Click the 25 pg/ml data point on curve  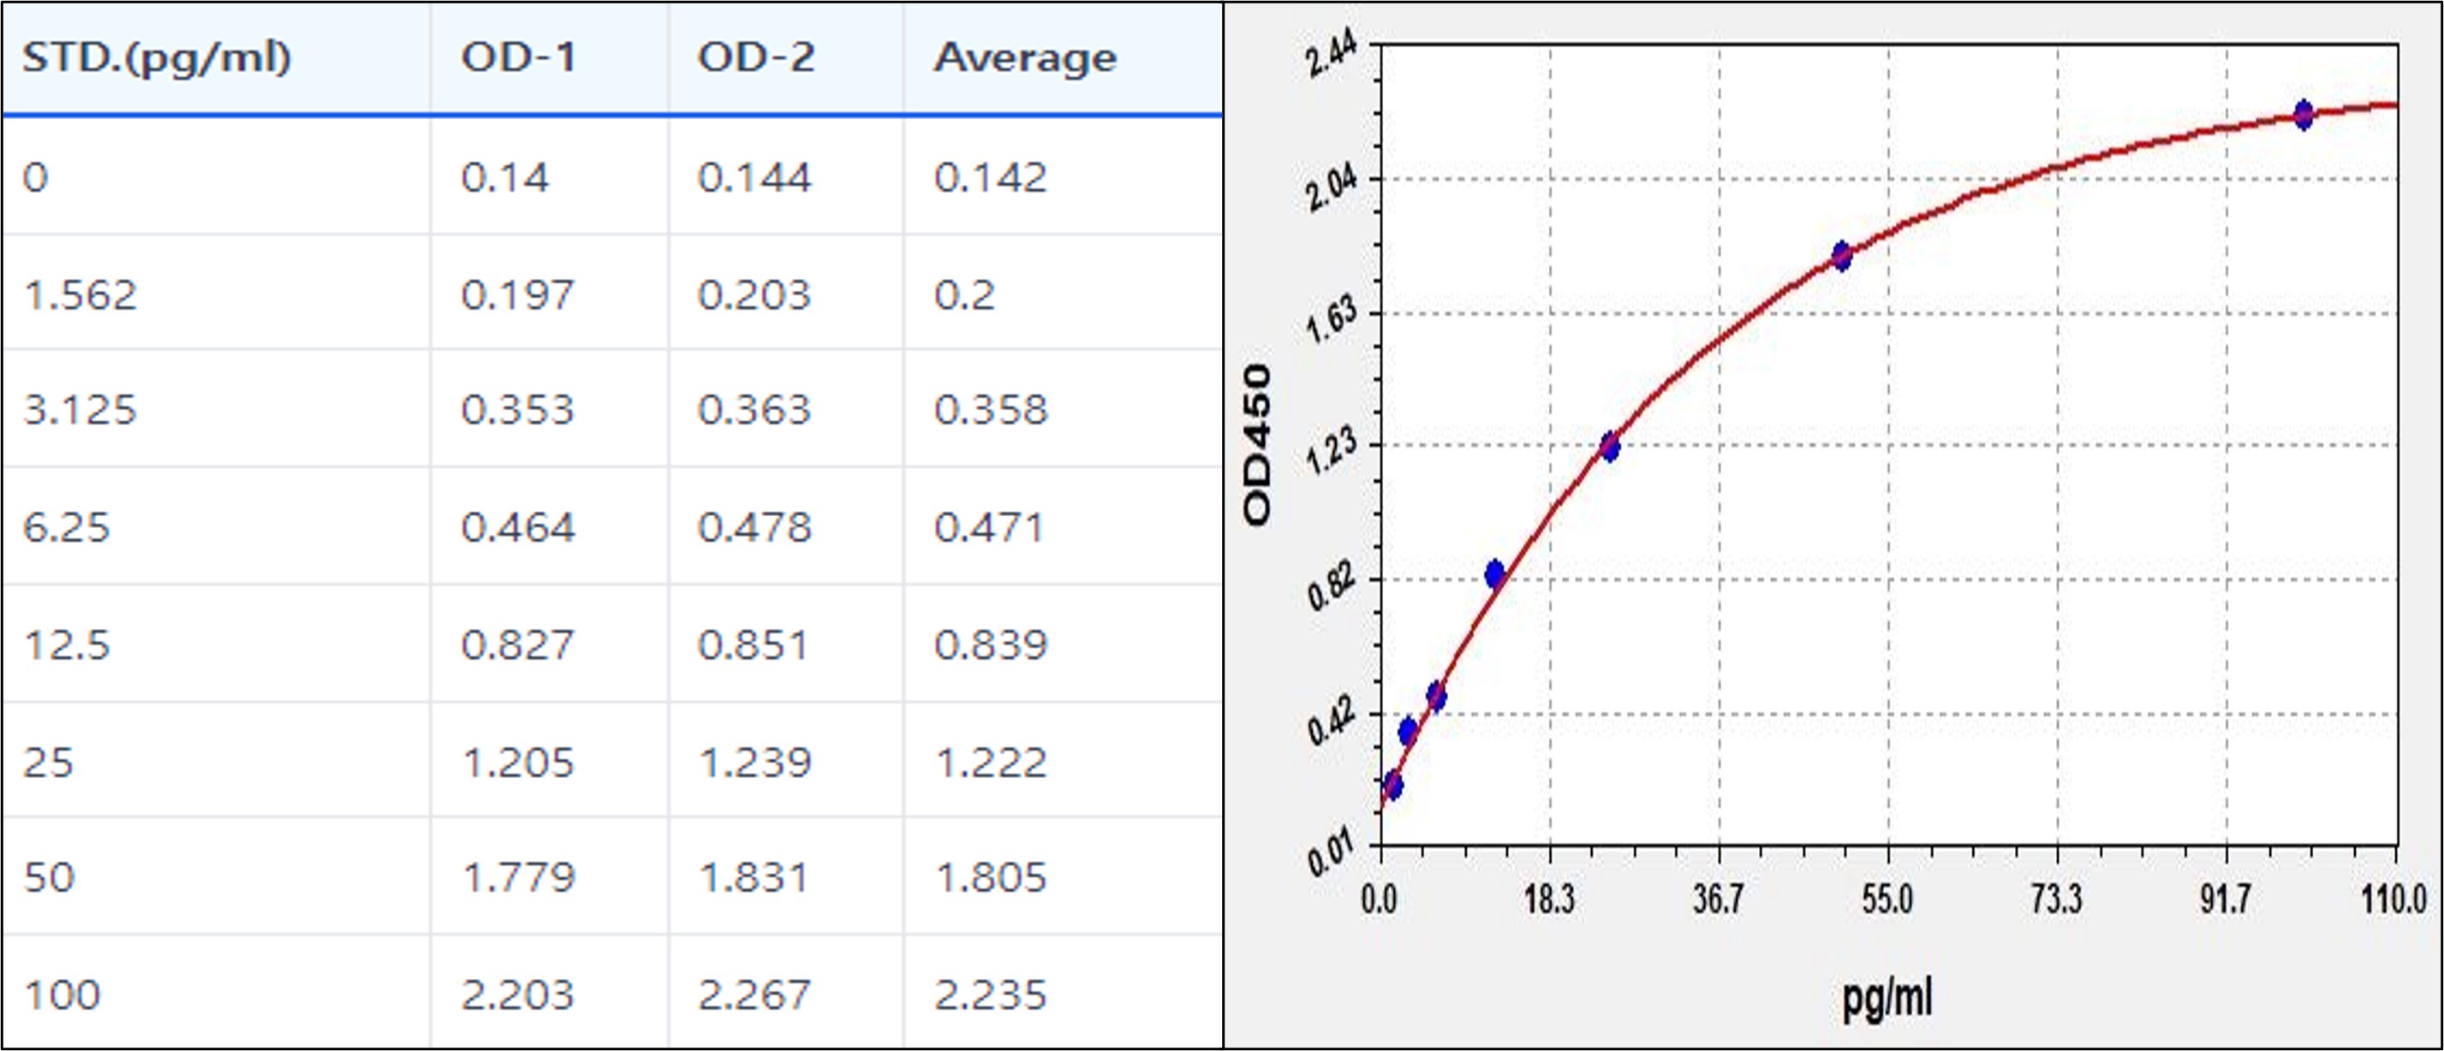1610,447
